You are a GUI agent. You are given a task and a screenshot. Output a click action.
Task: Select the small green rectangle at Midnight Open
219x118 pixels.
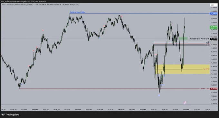tap(183, 38)
